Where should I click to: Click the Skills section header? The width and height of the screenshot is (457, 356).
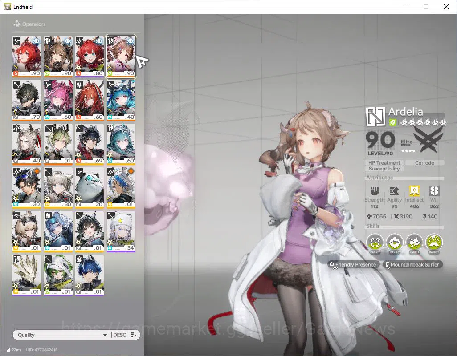click(x=373, y=226)
